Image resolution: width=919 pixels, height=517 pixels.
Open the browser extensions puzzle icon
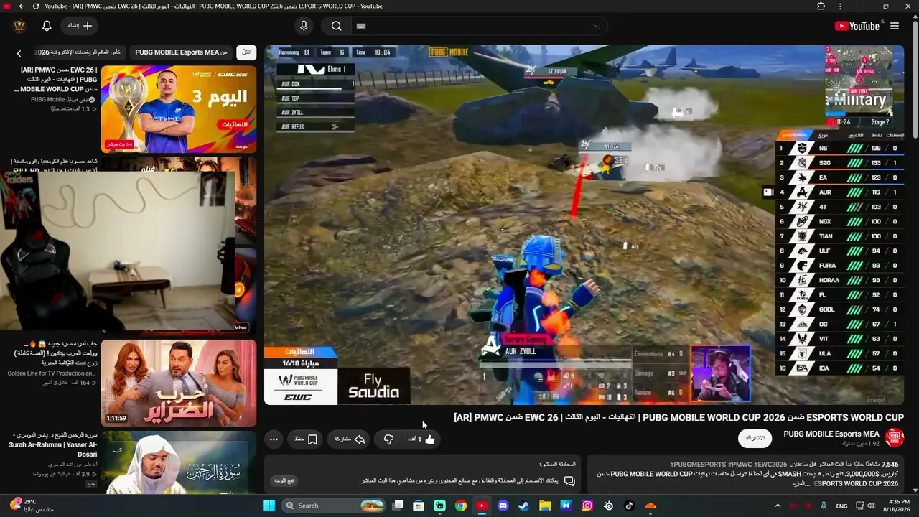(x=821, y=6)
